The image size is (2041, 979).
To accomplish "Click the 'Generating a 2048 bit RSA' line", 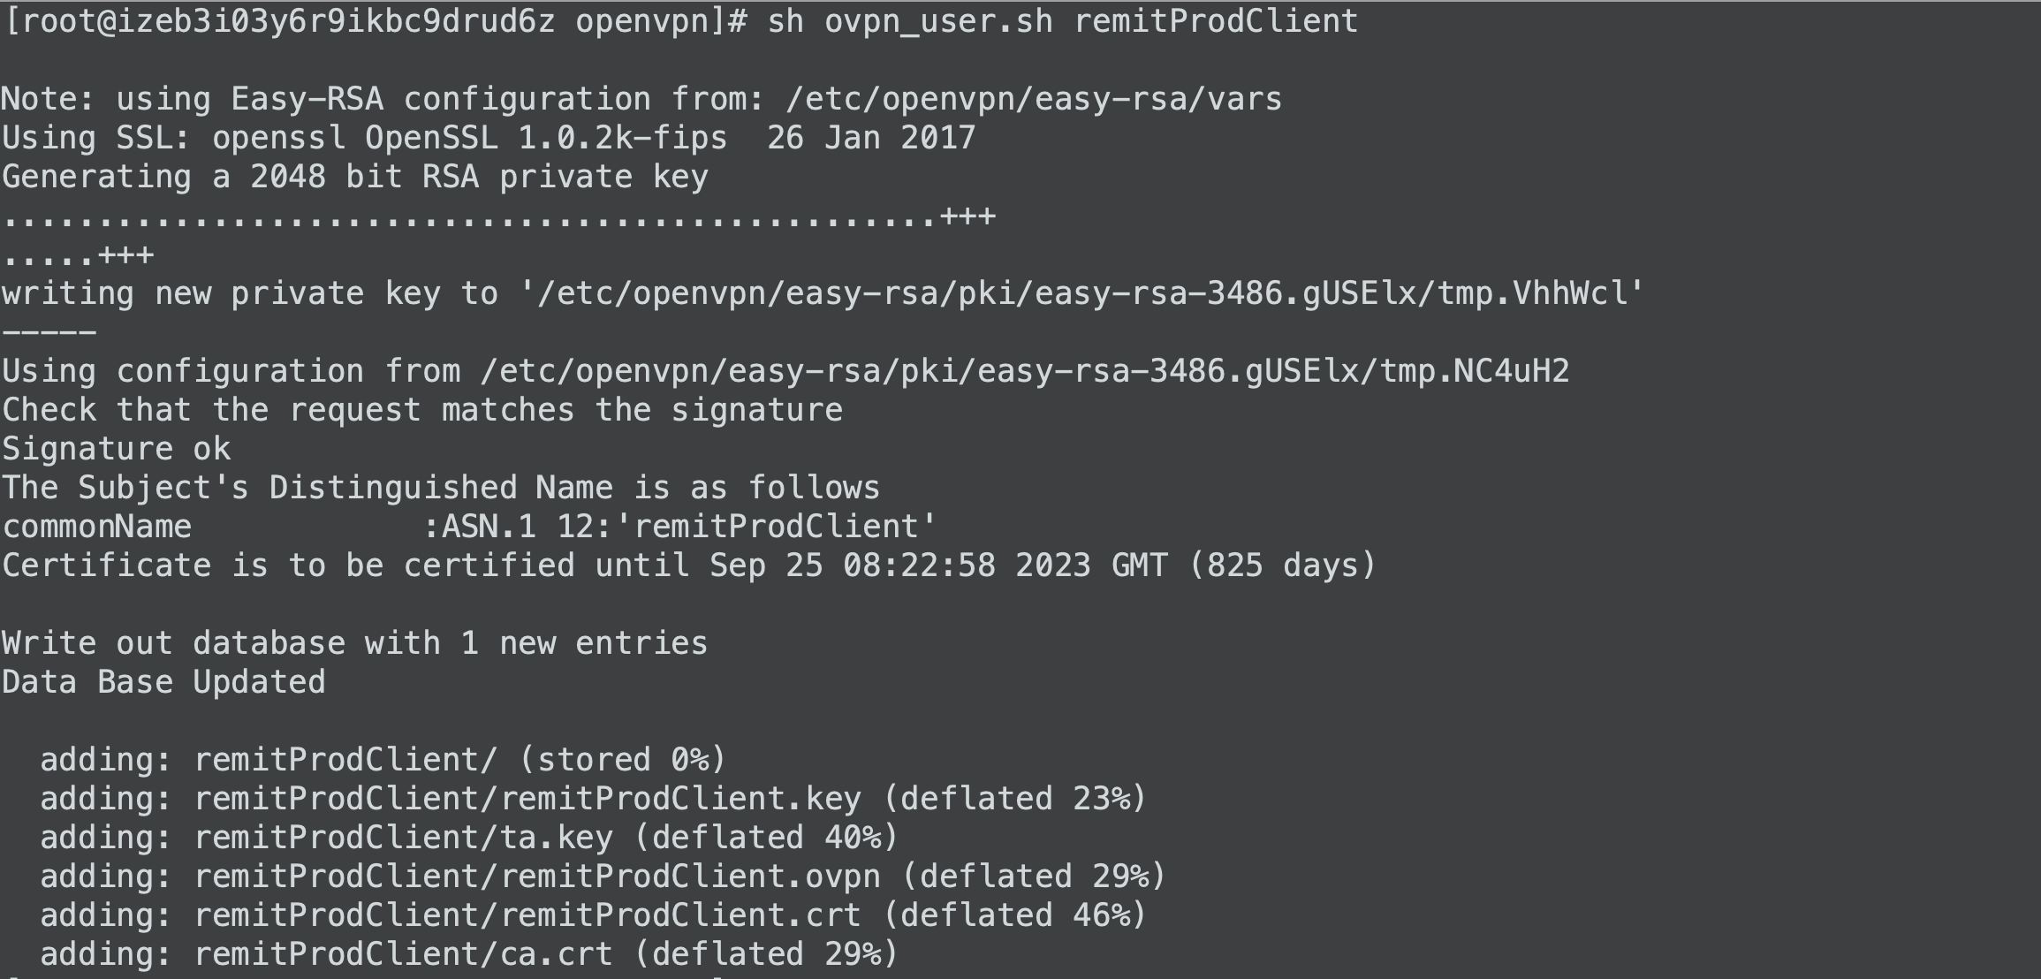I will (x=355, y=177).
